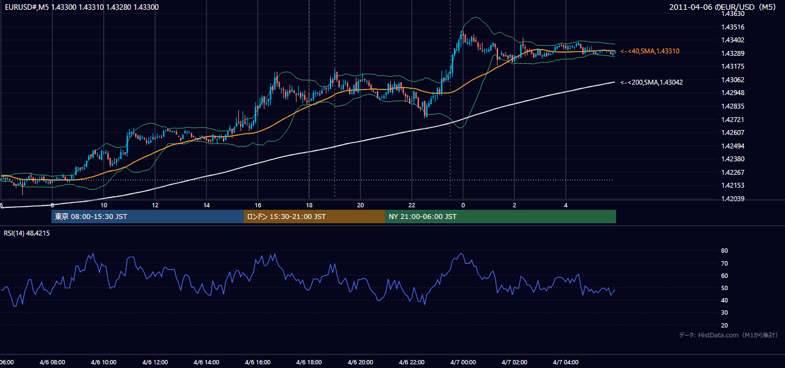
Task: Select the white '<-<200,SMA,1.43042' label
Action: [x=652, y=82]
